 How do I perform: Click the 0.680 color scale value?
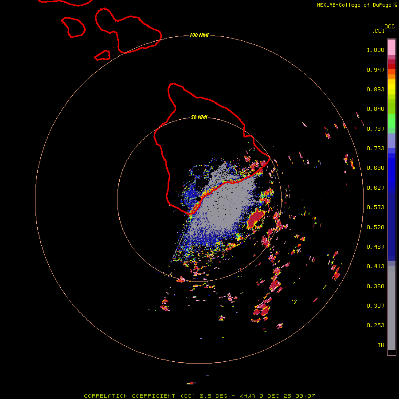point(376,168)
